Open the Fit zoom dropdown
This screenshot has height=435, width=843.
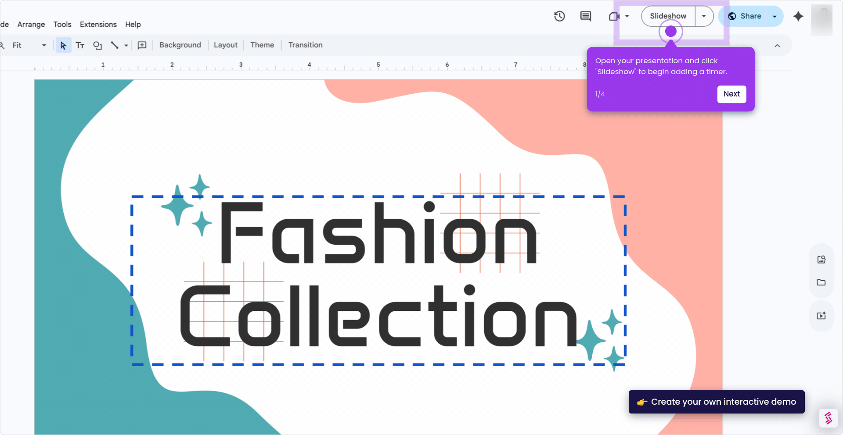click(x=29, y=45)
